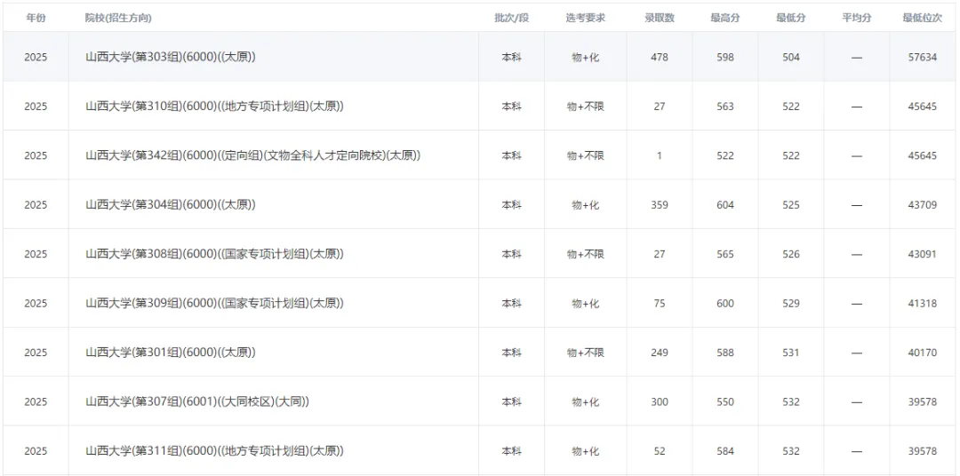Click the 最低位次 column header
Viewport: 960px width, 476px height.
click(922, 19)
